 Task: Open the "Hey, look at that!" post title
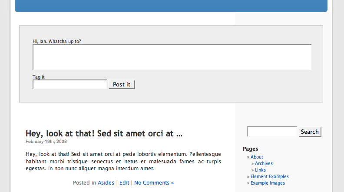tap(104, 133)
